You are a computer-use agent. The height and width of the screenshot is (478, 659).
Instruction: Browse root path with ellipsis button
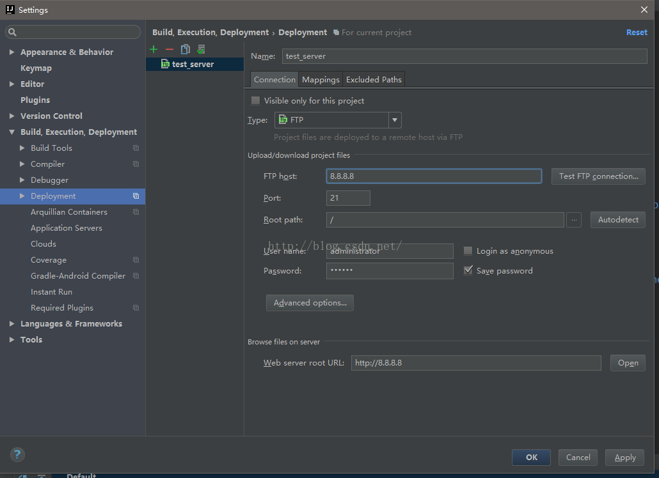[574, 220]
